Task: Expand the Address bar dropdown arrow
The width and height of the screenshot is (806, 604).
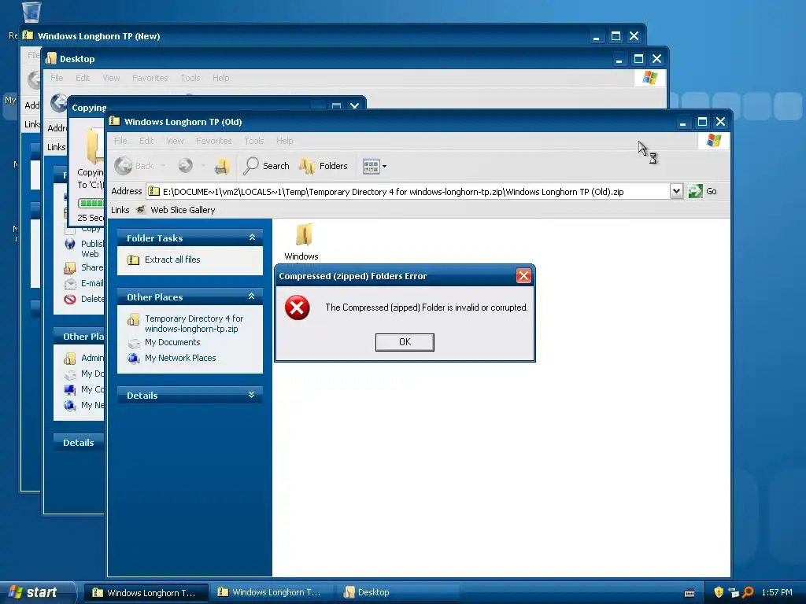Action: tap(676, 192)
